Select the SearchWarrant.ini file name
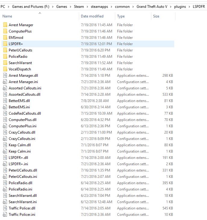Image resolution: width=207 pixels, height=220 pixels. pyautogui.click(x=23, y=202)
